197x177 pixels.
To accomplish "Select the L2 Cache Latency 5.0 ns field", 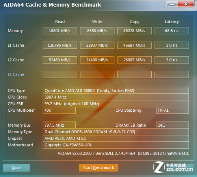I will pyautogui.click(x=172, y=60).
